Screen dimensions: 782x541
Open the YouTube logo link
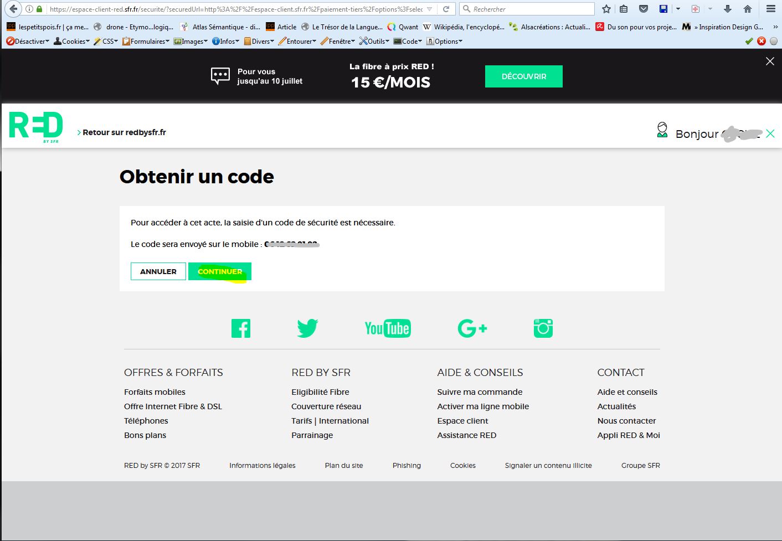coord(388,328)
